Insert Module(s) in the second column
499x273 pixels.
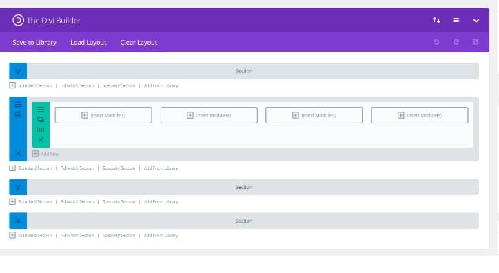click(209, 115)
